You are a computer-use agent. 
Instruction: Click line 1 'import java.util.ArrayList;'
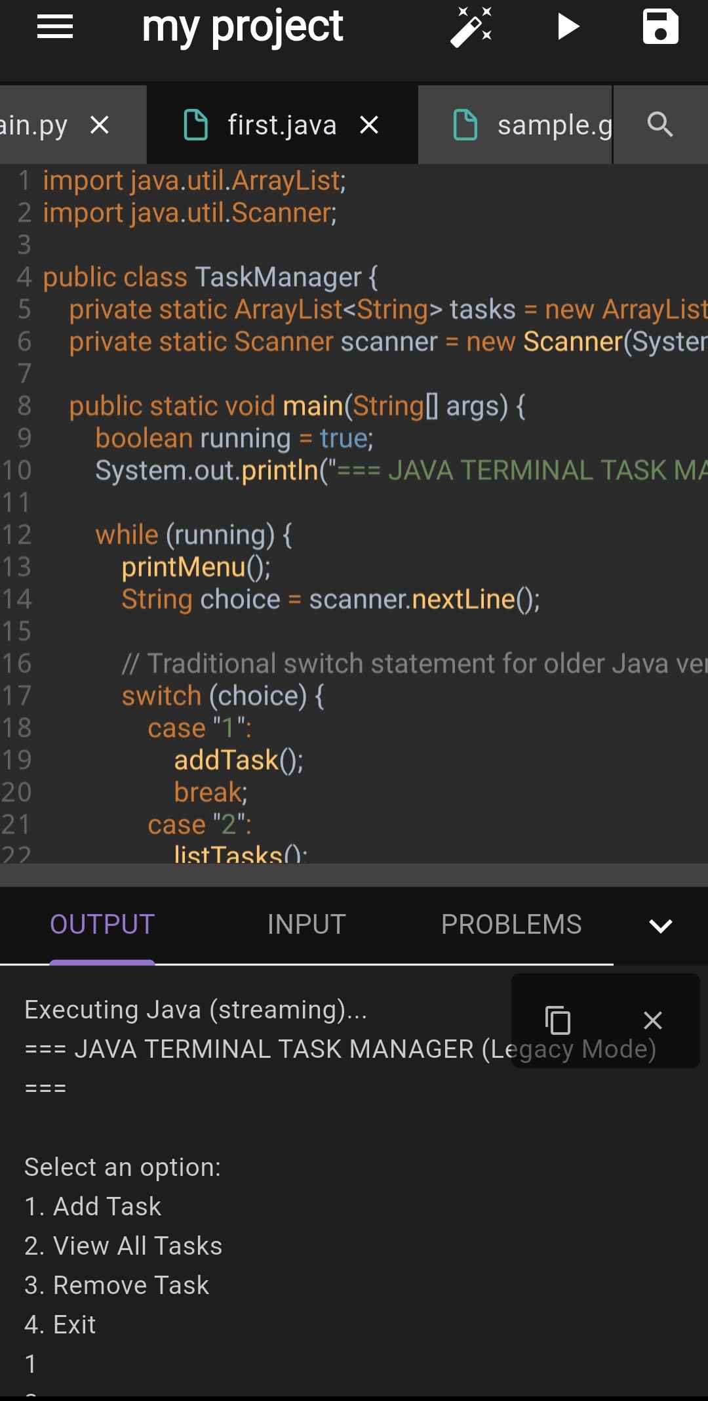click(194, 180)
